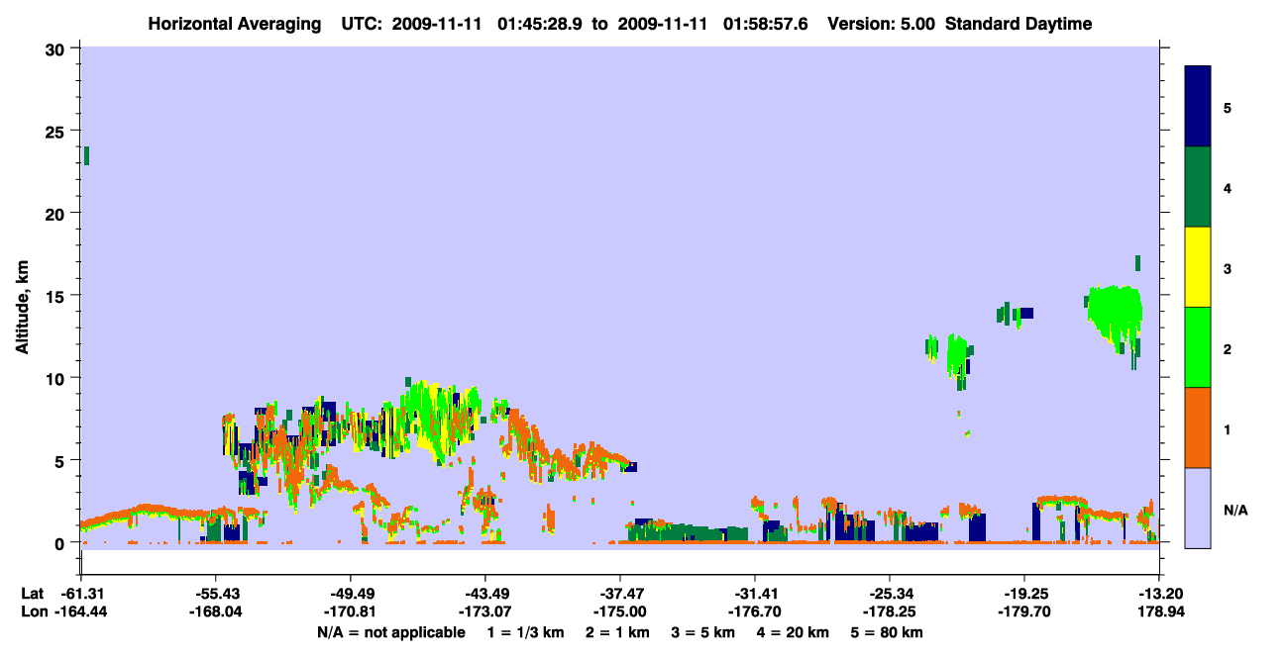
Task: Click the longitude value -179.70
Action: (1023, 613)
